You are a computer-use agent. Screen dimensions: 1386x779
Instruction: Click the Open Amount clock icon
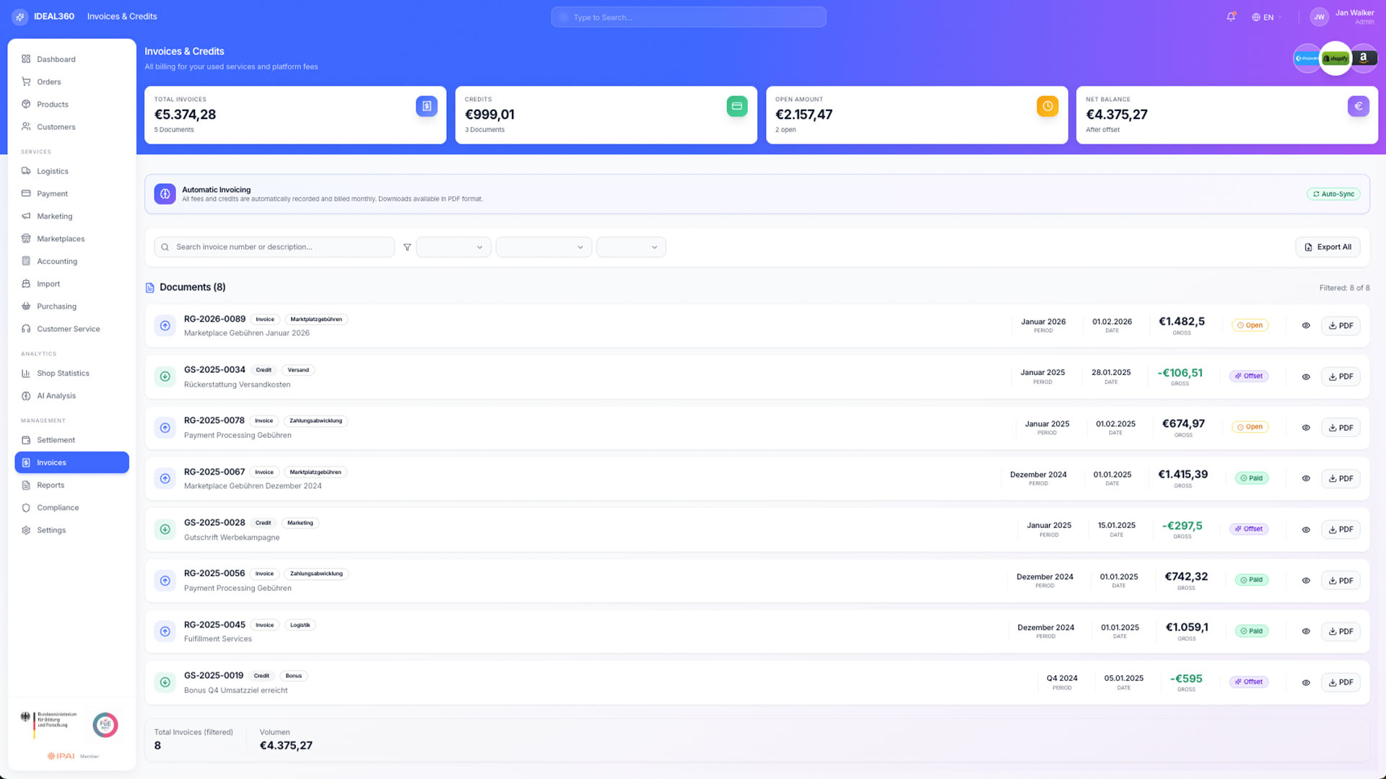pos(1047,106)
